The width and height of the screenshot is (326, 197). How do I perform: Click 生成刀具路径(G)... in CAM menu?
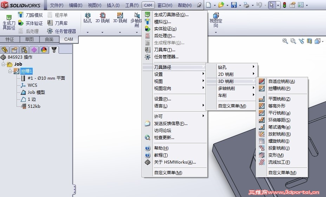point(175,14)
